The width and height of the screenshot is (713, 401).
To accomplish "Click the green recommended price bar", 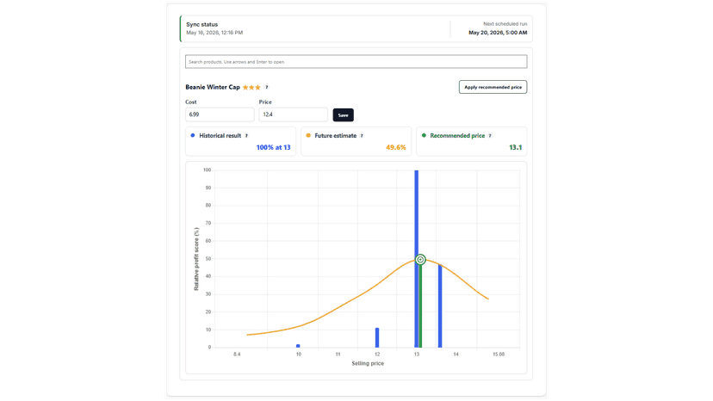I will (420, 306).
